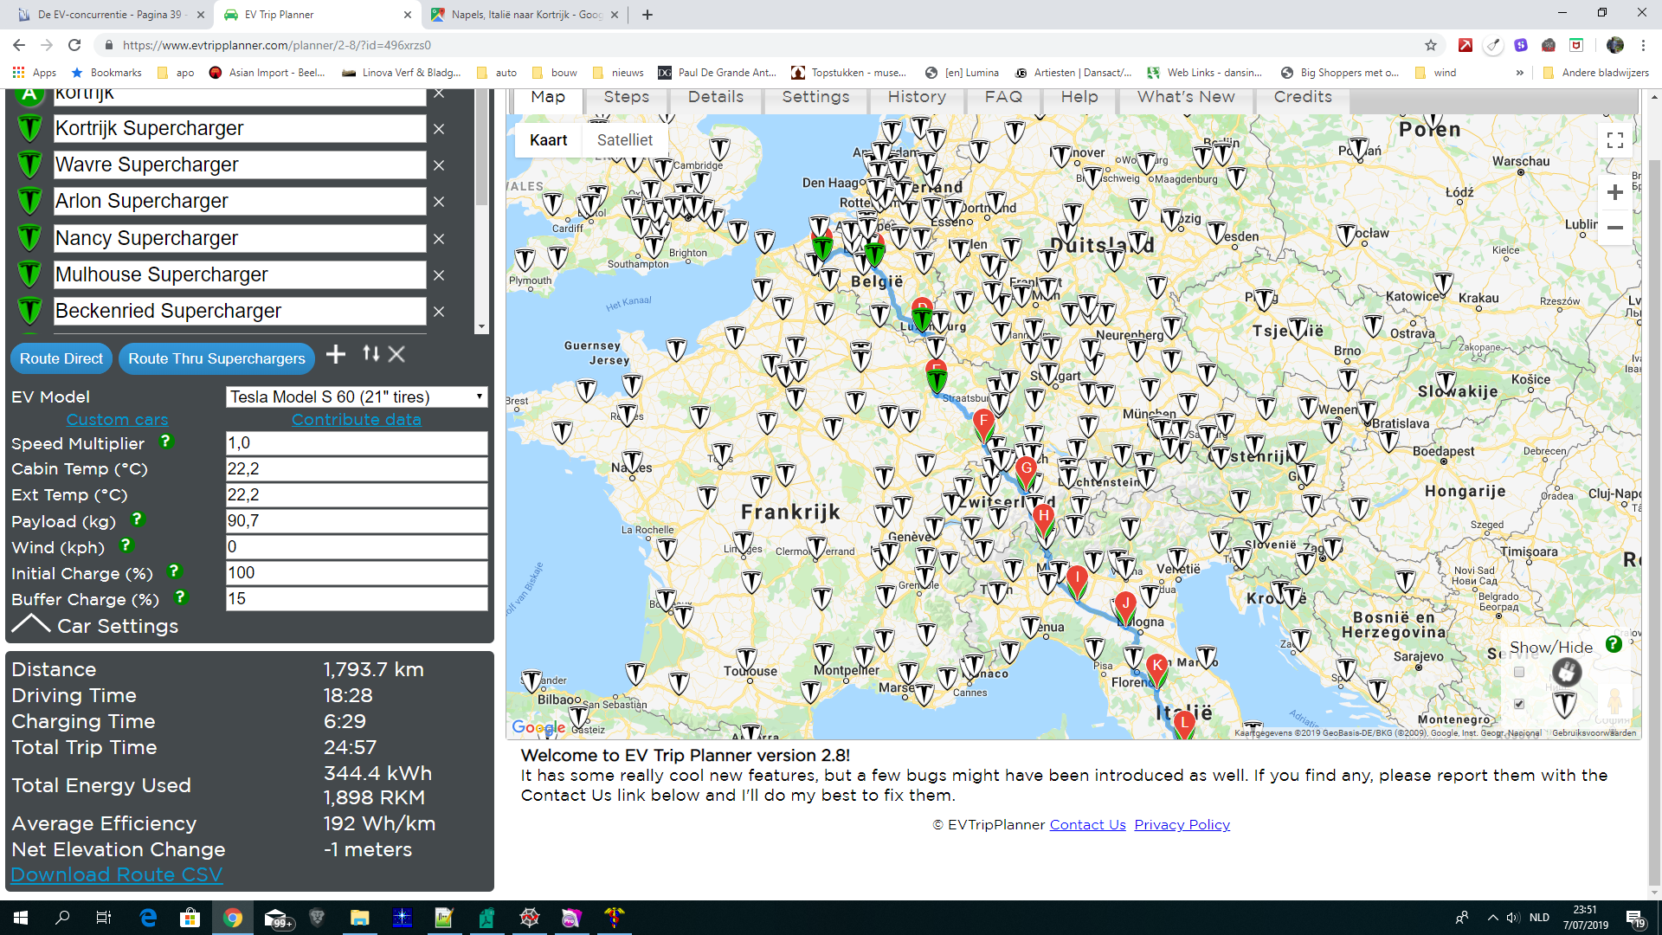The width and height of the screenshot is (1662, 935).
Task: Download the Route CSV file
Action: 117,874
